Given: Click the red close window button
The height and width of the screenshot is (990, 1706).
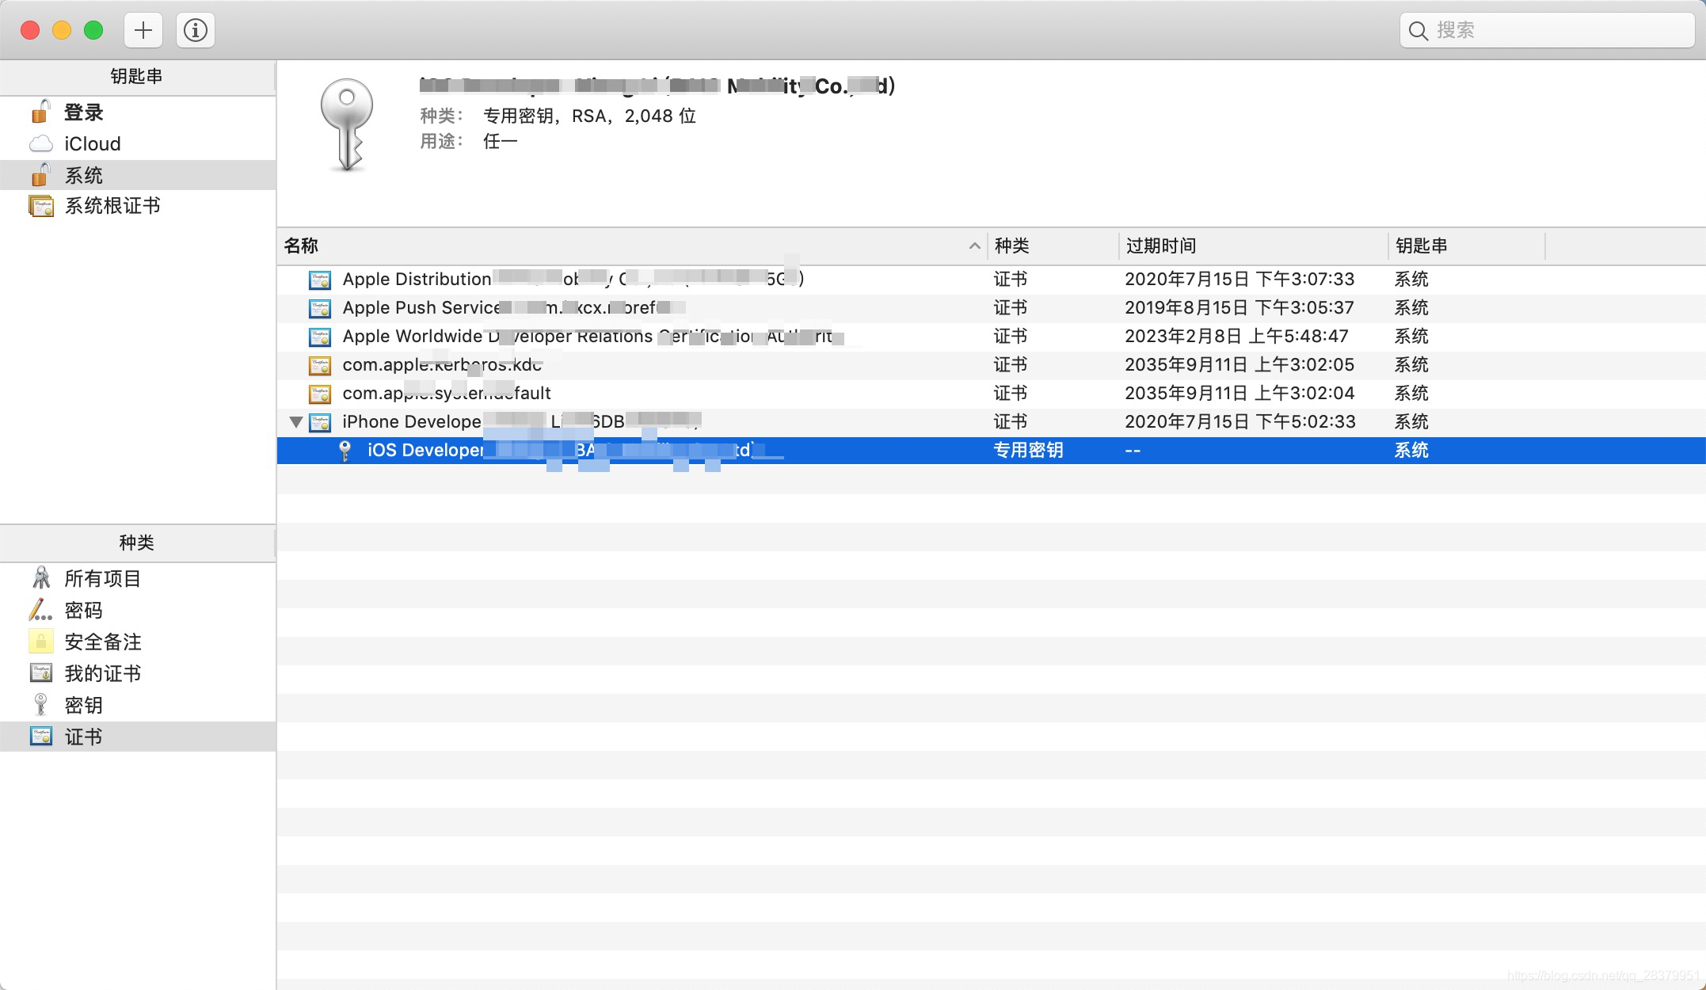Looking at the screenshot, I should tap(30, 30).
